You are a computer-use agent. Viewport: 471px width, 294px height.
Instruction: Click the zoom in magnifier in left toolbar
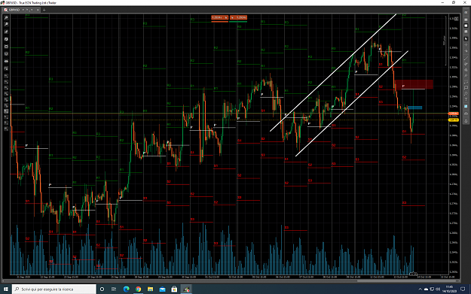[x=6, y=18]
